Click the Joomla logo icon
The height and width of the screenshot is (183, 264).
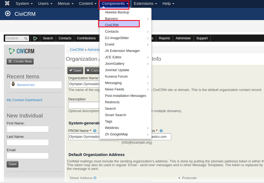click(7, 3)
